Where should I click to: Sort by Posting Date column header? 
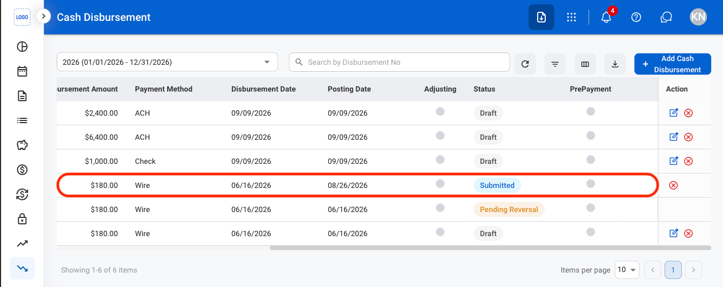point(349,89)
